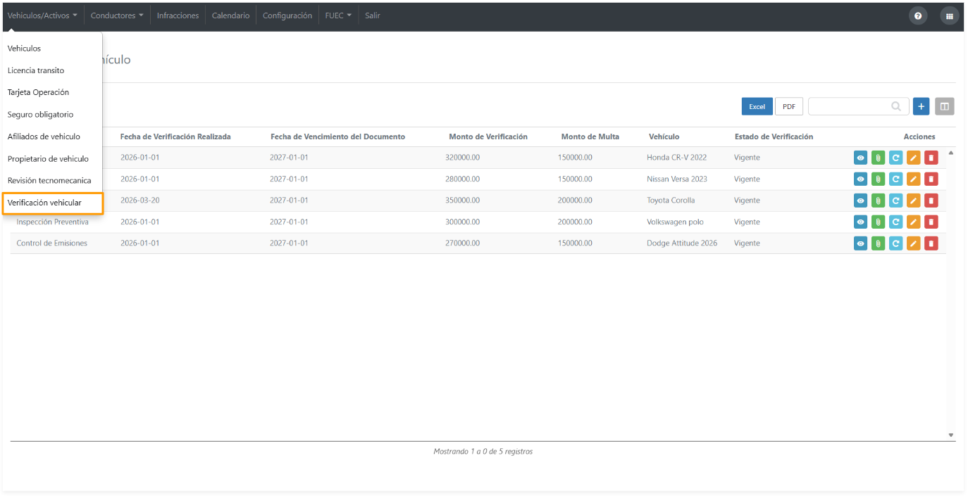The image size is (968, 496).
Task: Select Verificación vehicular from the menu
Action: click(53, 203)
